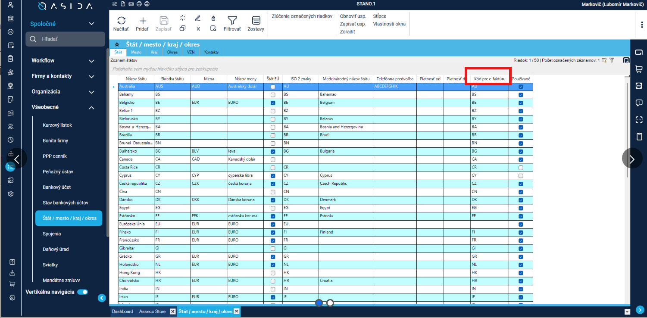
Task: Open the three-dot overflow menu icon
Action: coord(642,25)
